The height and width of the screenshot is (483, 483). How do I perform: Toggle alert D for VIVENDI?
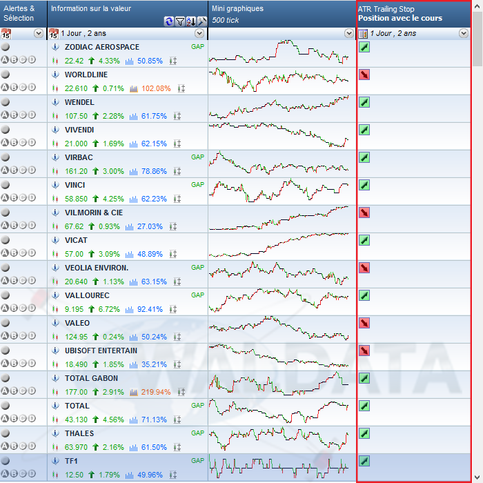(32, 142)
